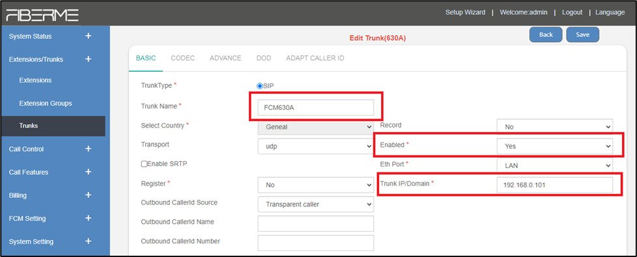The width and height of the screenshot is (637, 257).
Task: Click the Trunk Name input field
Action: point(316,107)
